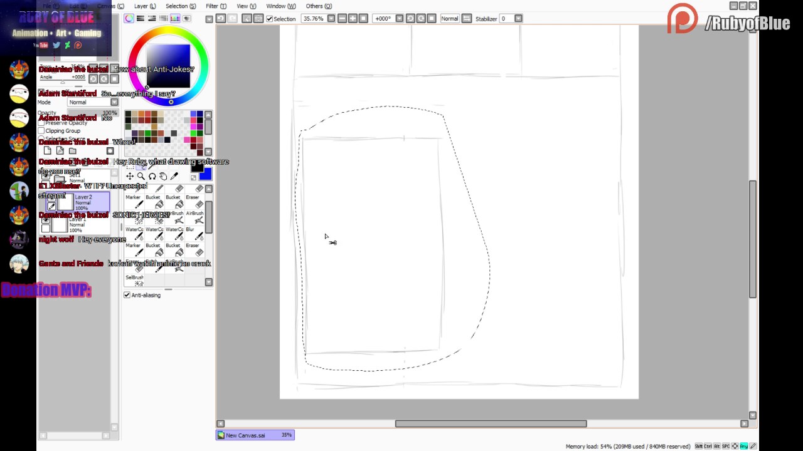803x451 pixels.
Task: Toggle the color wheel panel icon
Action: (x=129, y=19)
